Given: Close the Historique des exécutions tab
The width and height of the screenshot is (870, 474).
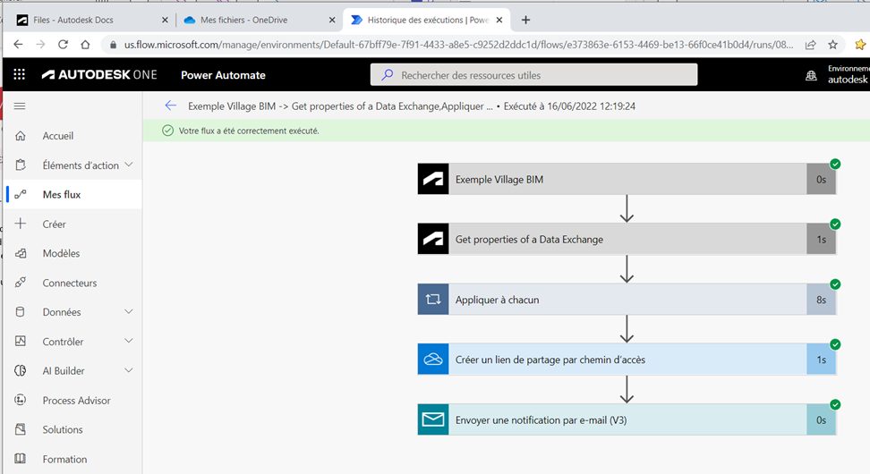Looking at the screenshot, I should point(499,20).
